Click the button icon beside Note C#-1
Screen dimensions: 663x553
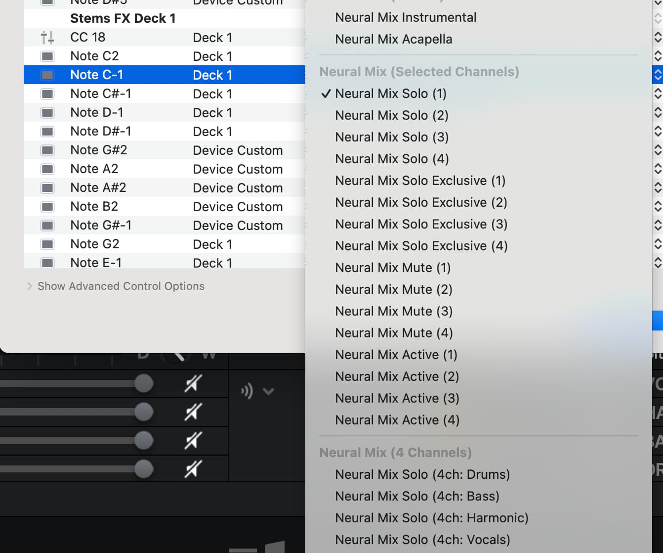47,93
